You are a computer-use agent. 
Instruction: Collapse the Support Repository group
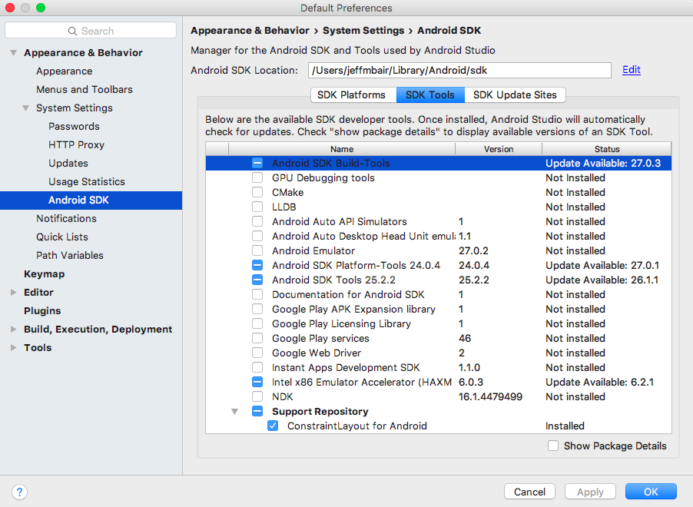pyautogui.click(x=234, y=412)
